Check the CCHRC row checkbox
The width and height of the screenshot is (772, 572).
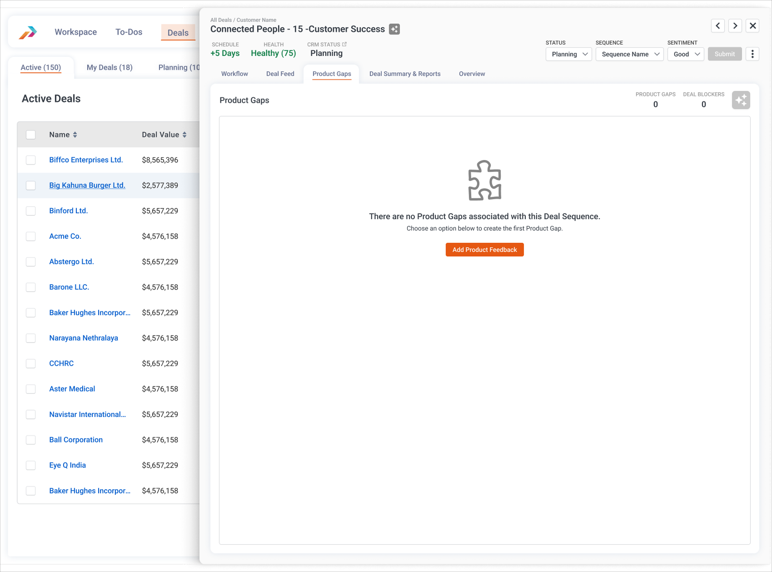coord(31,364)
